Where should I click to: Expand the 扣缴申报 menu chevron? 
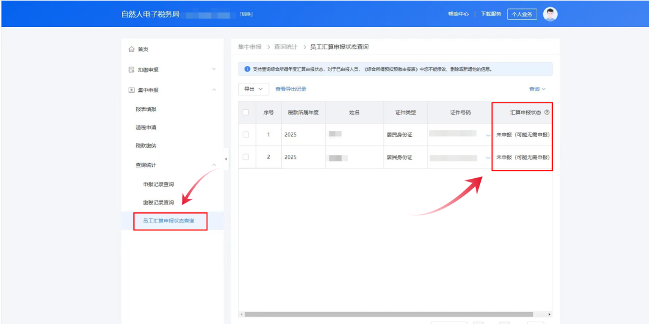click(214, 69)
